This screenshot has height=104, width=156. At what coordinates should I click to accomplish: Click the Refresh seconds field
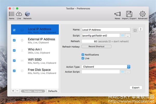(90, 41)
